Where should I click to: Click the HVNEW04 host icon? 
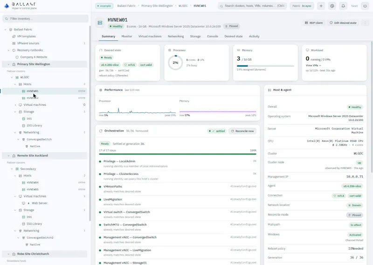[x=23, y=182]
